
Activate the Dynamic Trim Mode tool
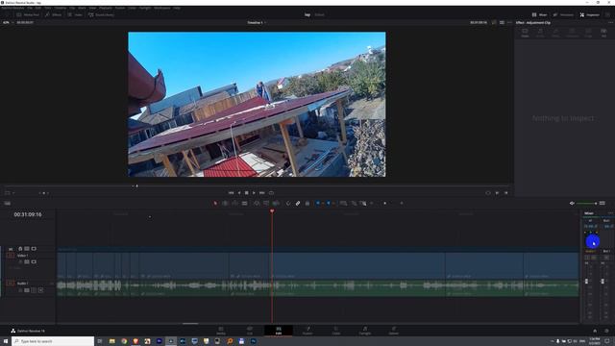pyautogui.click(x=234, y=203)
